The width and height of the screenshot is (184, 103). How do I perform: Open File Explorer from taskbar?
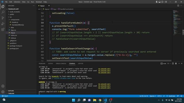[x=95, y=100]
